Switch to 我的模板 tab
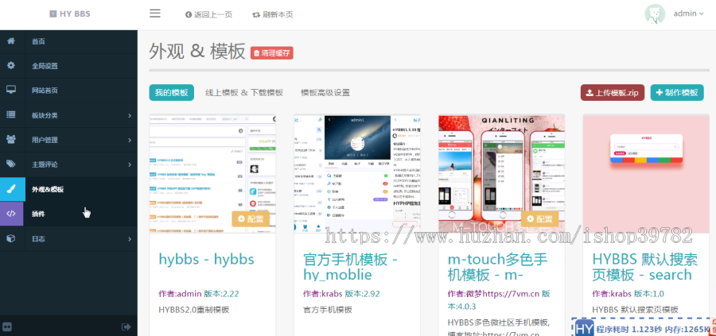This screenshot has width=716, height=336. tap(171, 93)
